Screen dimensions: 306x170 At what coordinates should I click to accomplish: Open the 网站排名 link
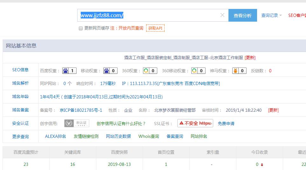[x=199, y=136]
